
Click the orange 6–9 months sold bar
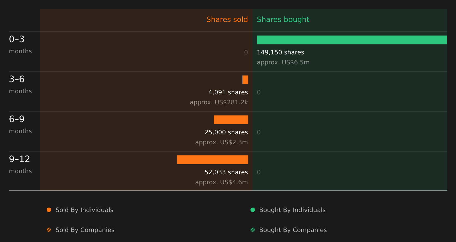click(231, 120)
